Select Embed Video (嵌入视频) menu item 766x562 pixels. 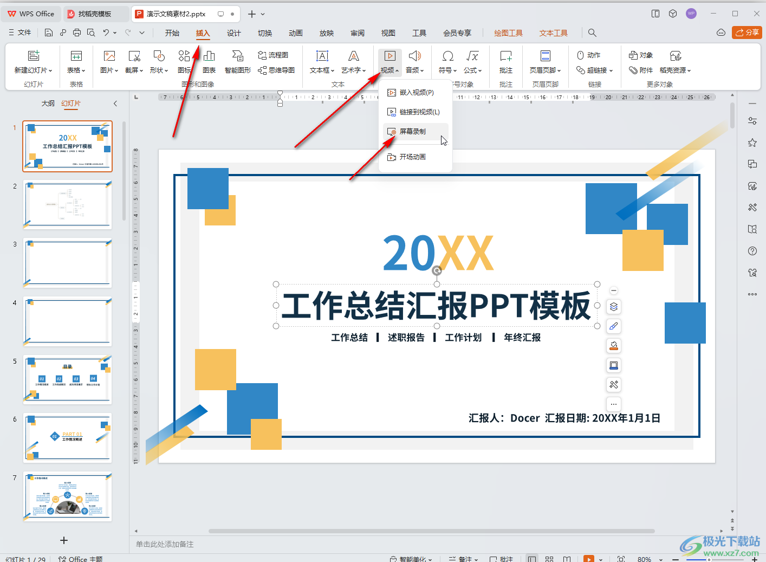point(416,93)
